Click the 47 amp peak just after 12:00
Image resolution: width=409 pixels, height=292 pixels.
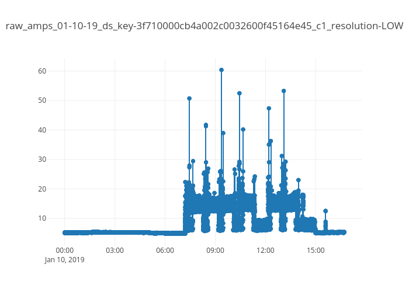269,108
